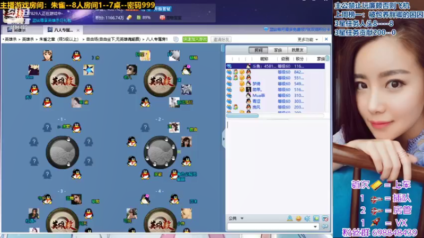Take the empty question-mark seat at table 2

pyautogui.click(x=132, y=89)
